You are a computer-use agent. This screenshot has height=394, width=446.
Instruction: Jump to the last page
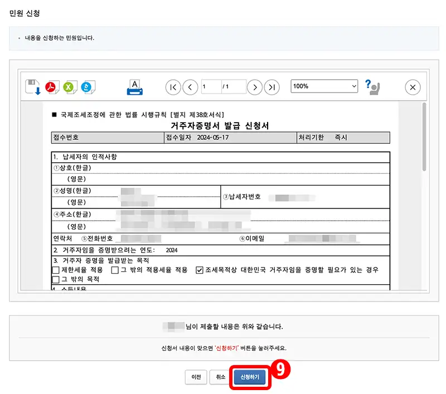pyautogui.click(x=272, y=87)
